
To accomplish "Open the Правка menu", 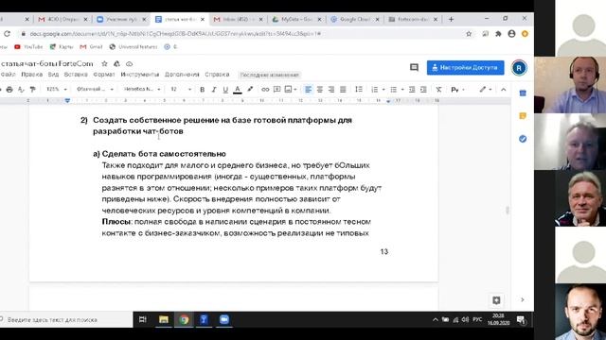I will (31, 75).
